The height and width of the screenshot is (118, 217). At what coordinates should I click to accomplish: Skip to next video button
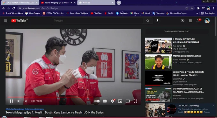[19, 101]
